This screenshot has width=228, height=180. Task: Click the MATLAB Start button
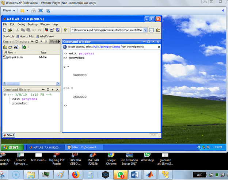pyautogui.click(x=8, y=135)
